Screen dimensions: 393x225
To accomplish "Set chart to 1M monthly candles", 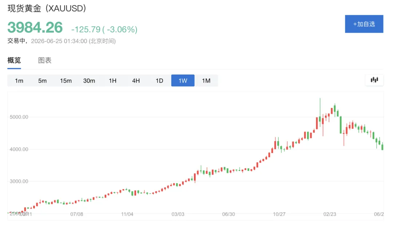I will [206, 81].
